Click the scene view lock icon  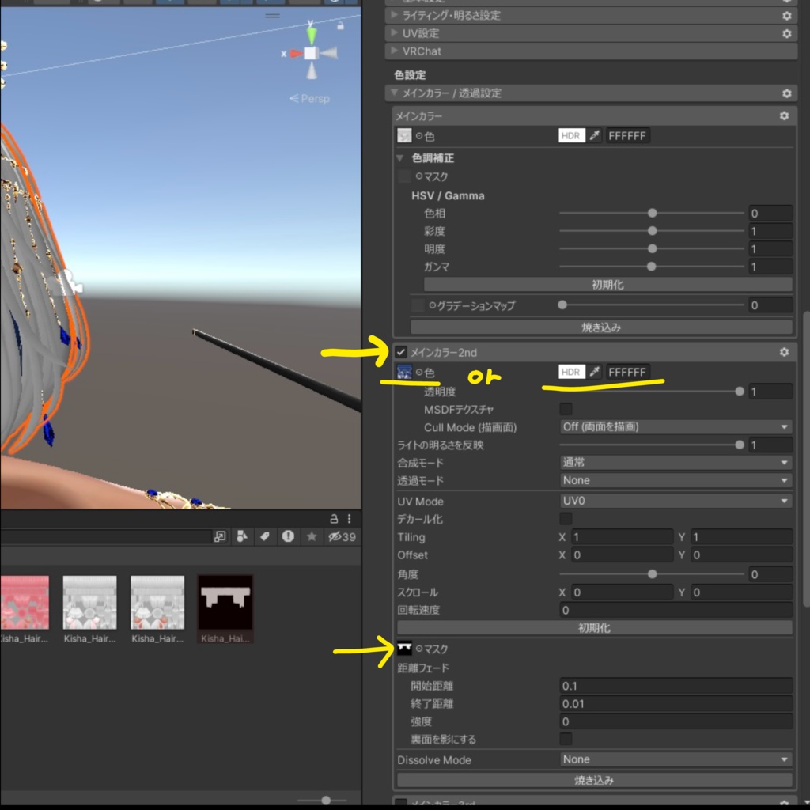340,25
